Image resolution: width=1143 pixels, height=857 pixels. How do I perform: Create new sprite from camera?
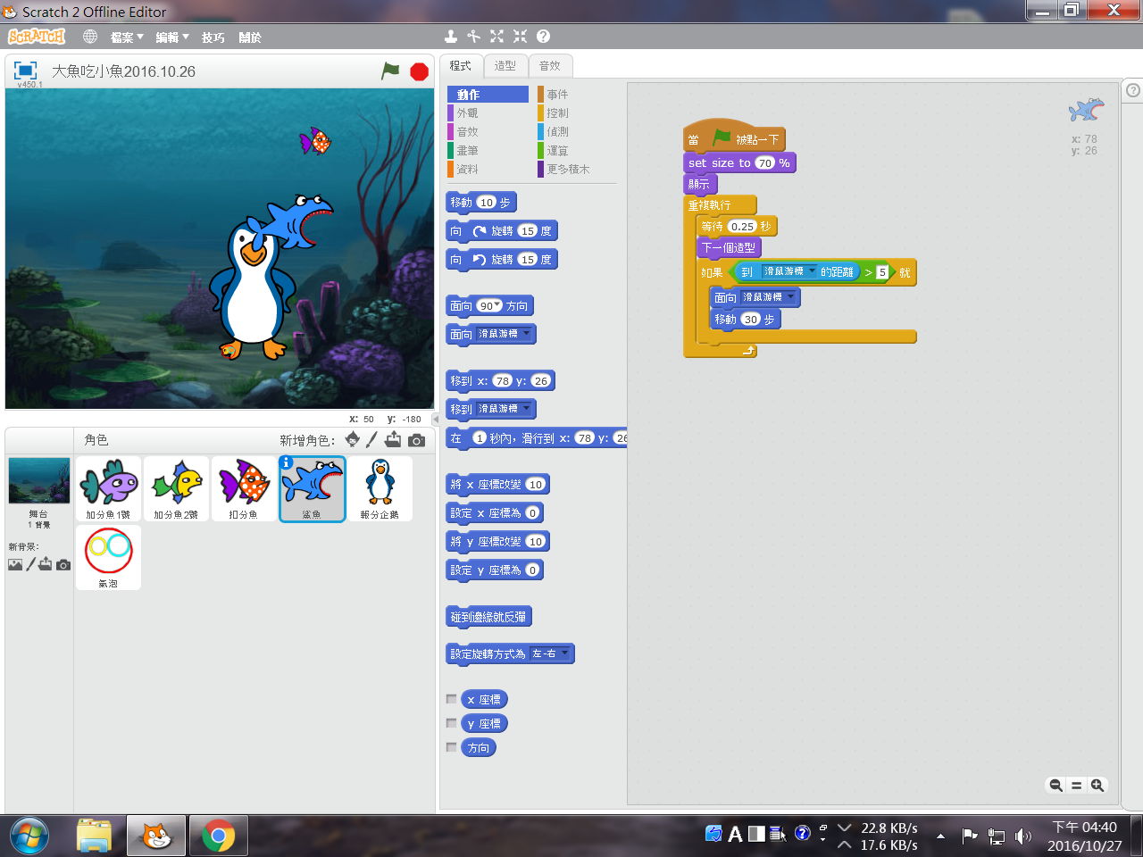[x=416, y=440]
